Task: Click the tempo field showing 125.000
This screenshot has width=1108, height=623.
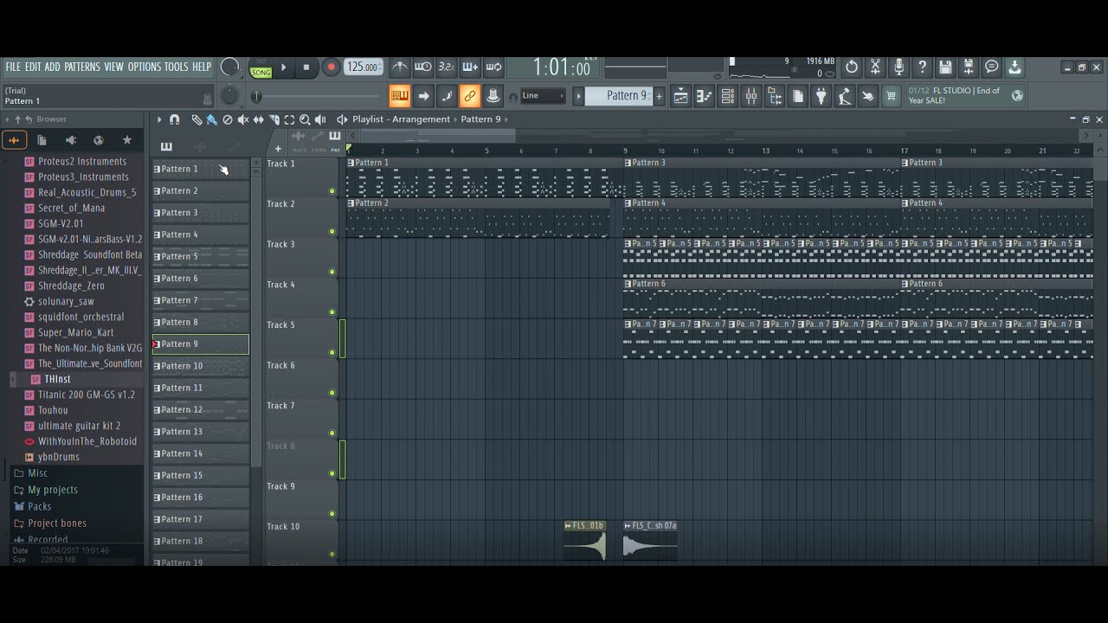Action: point(364,67)
